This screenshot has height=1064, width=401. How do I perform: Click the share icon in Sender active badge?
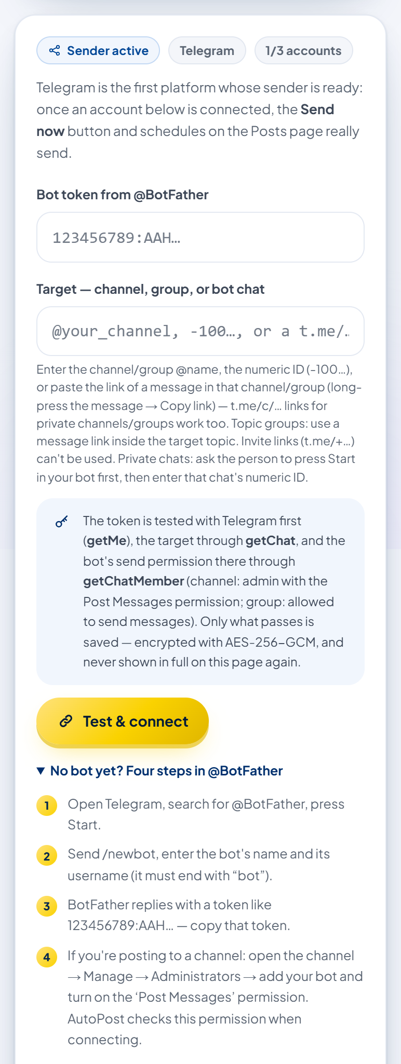(x=55, y=50)
